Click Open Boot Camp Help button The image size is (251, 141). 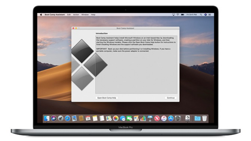(x=107, y=98)
